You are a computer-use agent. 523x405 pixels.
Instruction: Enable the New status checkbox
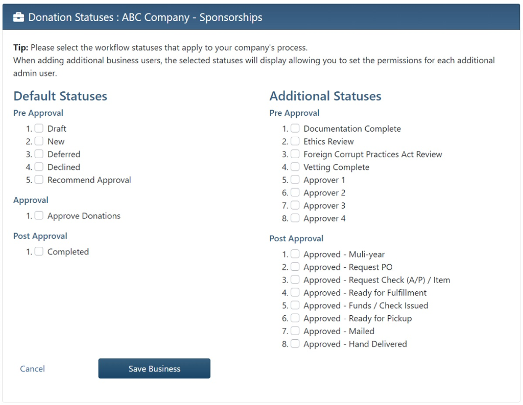(39, 141)
